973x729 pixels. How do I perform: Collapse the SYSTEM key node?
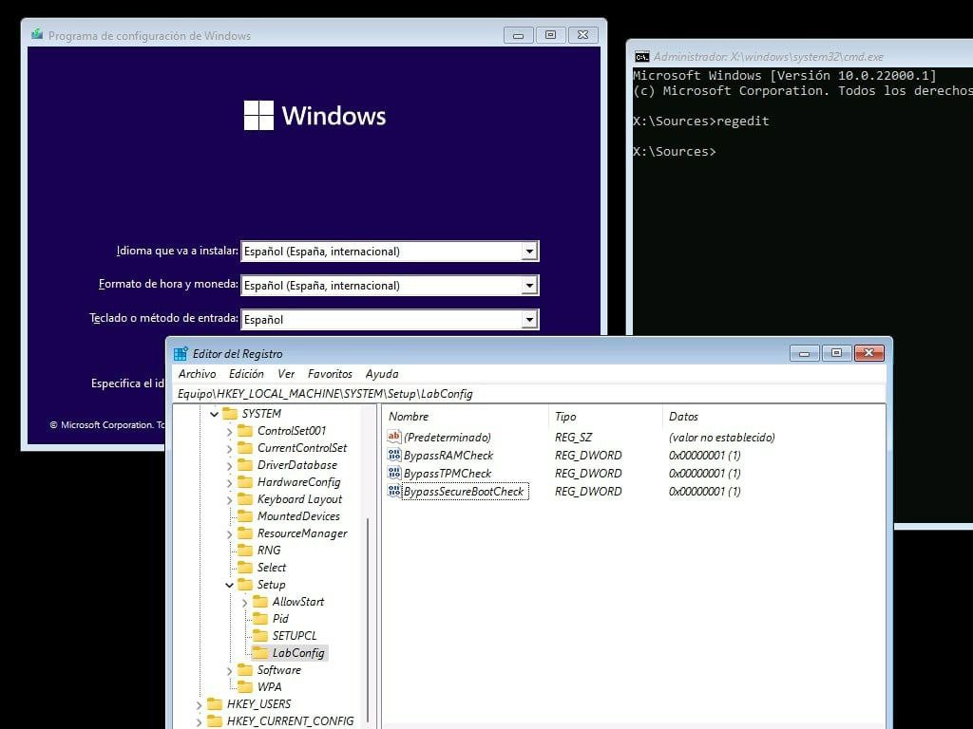[214, 414]
